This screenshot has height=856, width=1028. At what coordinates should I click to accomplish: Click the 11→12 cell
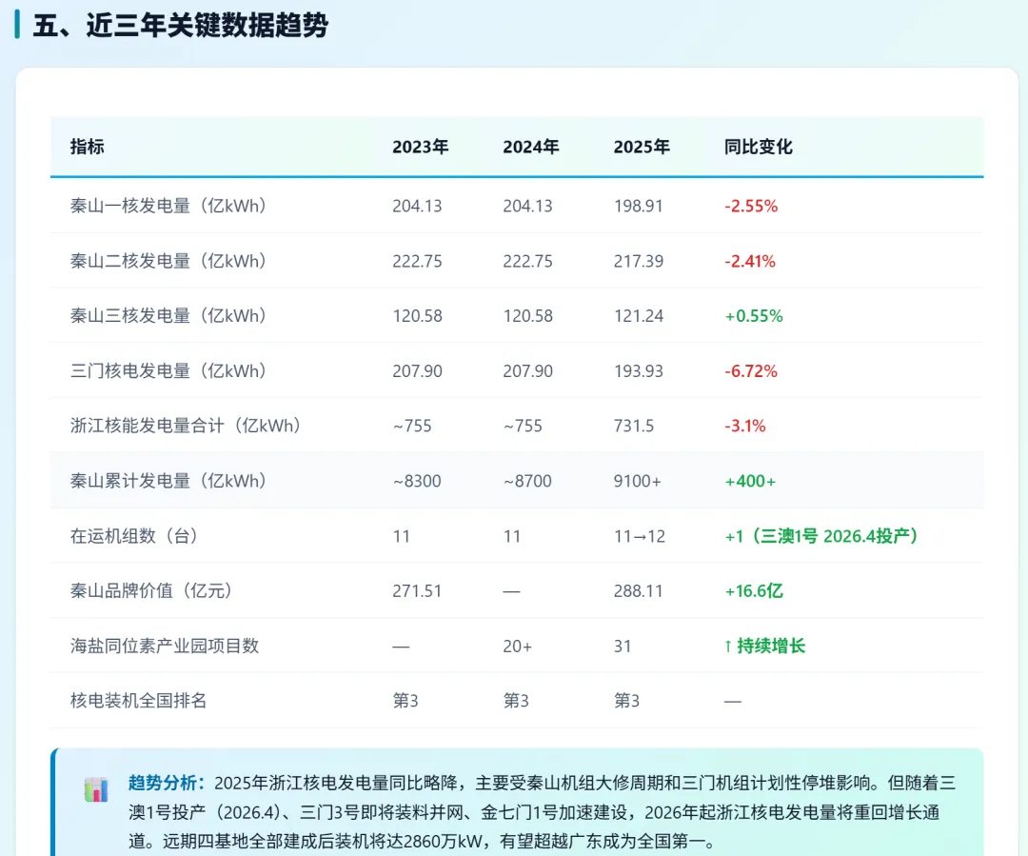pos(640,537)
